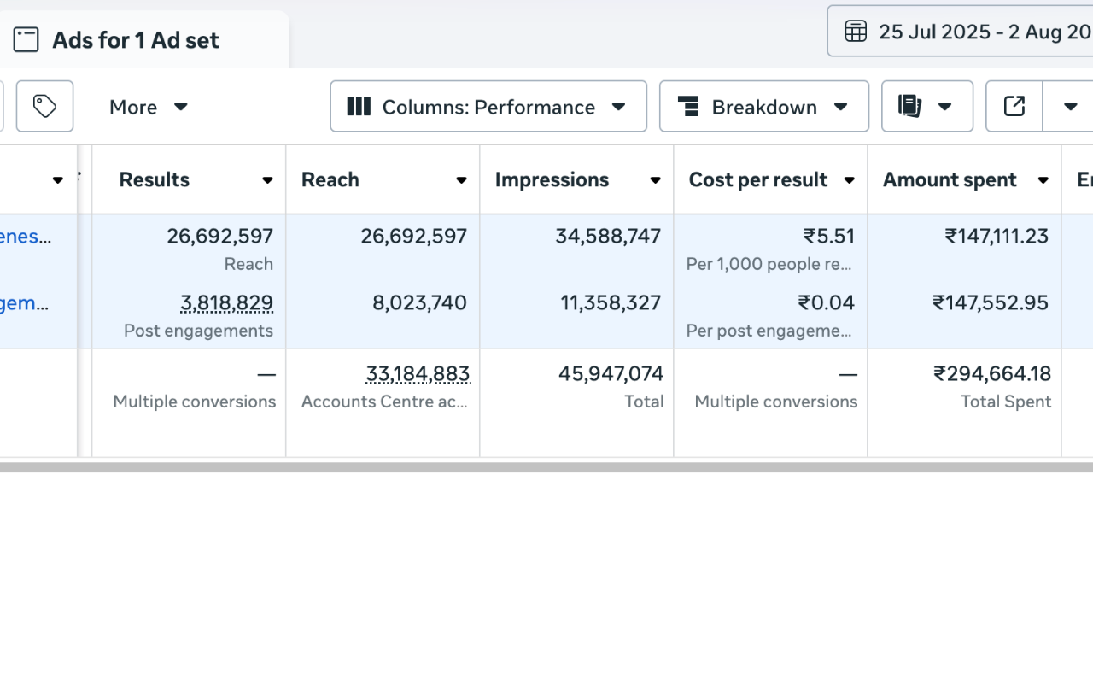Open Columns: Performance dropdown

(x=488, y=107)
